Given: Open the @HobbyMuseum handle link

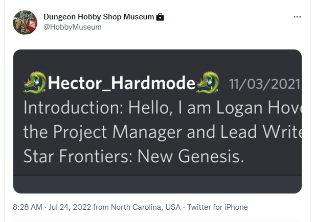Looking at the screenshot, I should (x=73, y=27).
